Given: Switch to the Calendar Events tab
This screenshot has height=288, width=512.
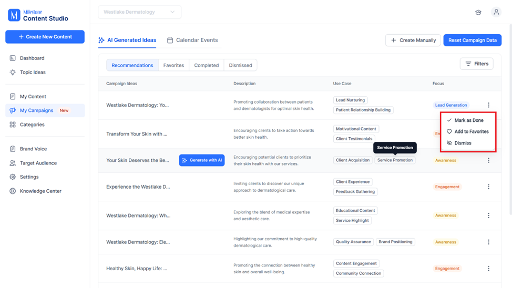Looking at the screenshot, I should tap(192, 40).
